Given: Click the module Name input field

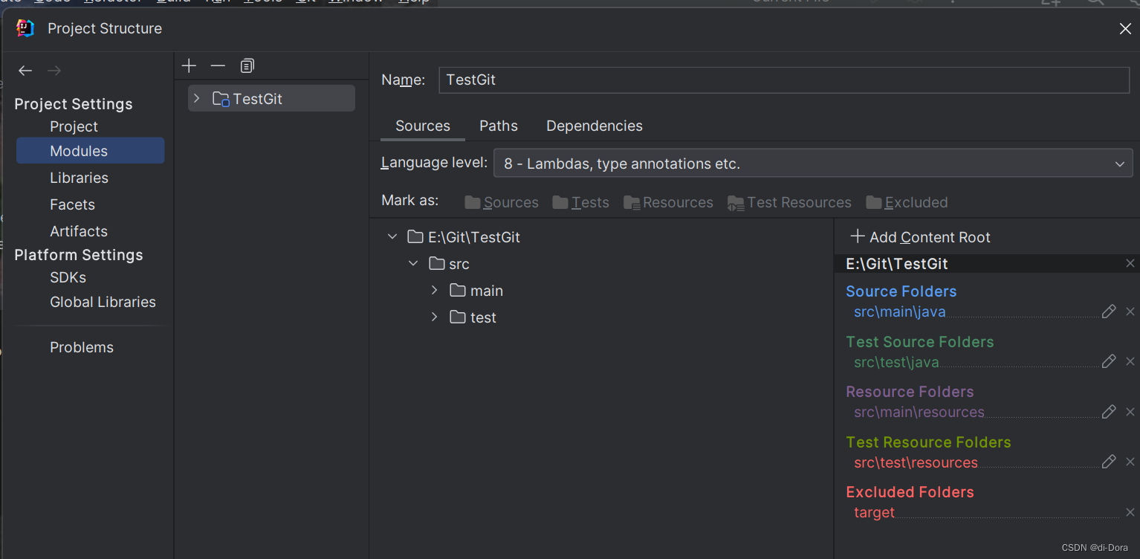Looking at the screenshot, I should click(784, 80).
